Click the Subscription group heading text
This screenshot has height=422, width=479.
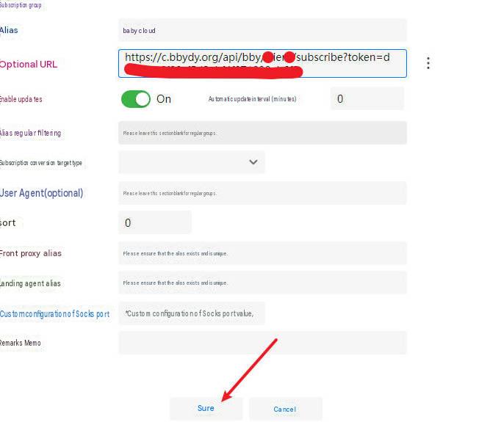[x=21, y=5]
